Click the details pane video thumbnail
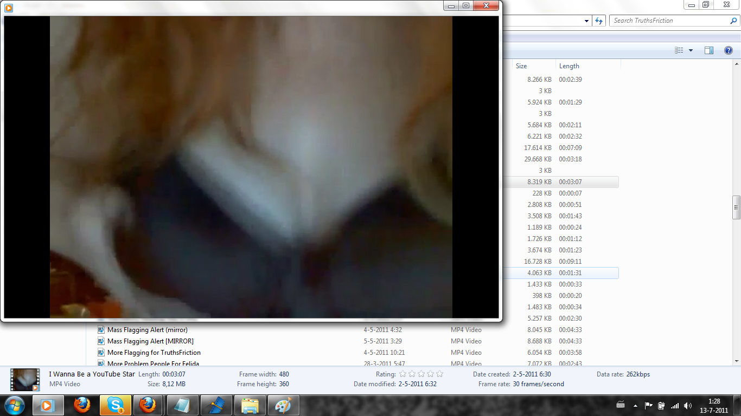Viewport: 741px width, 416px height. [25, 380]
